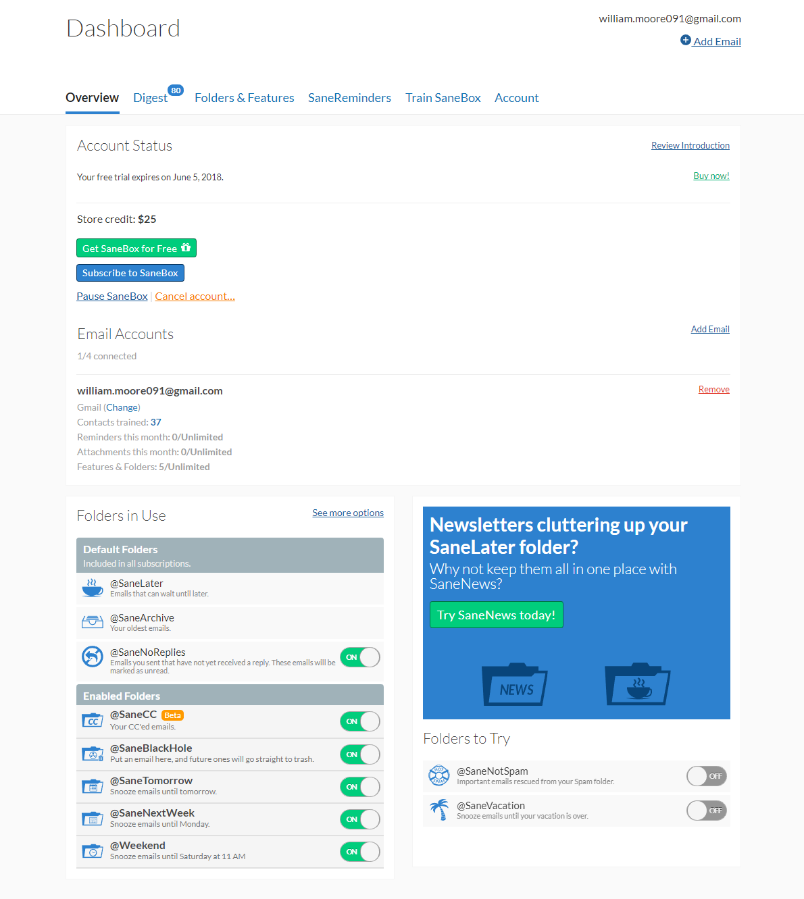Click the SaneBlackHole folder icon
804x899 pixels.
click(93, 754)
